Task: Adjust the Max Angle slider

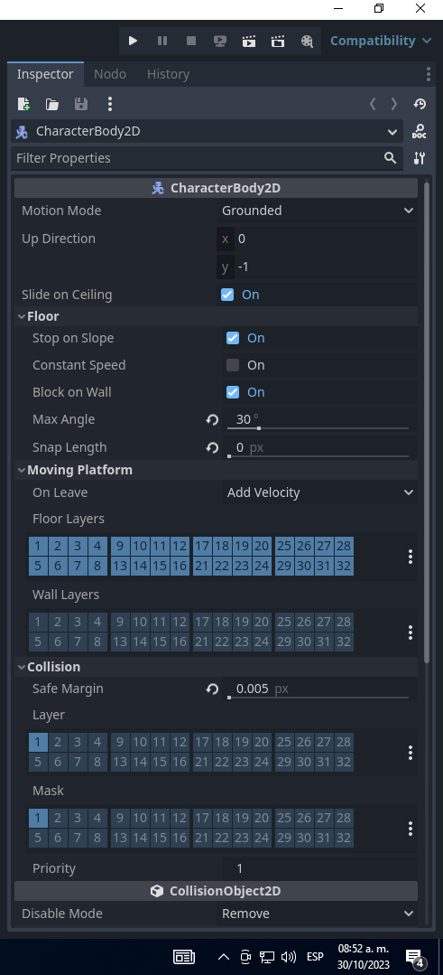Action: pos(318,428)
